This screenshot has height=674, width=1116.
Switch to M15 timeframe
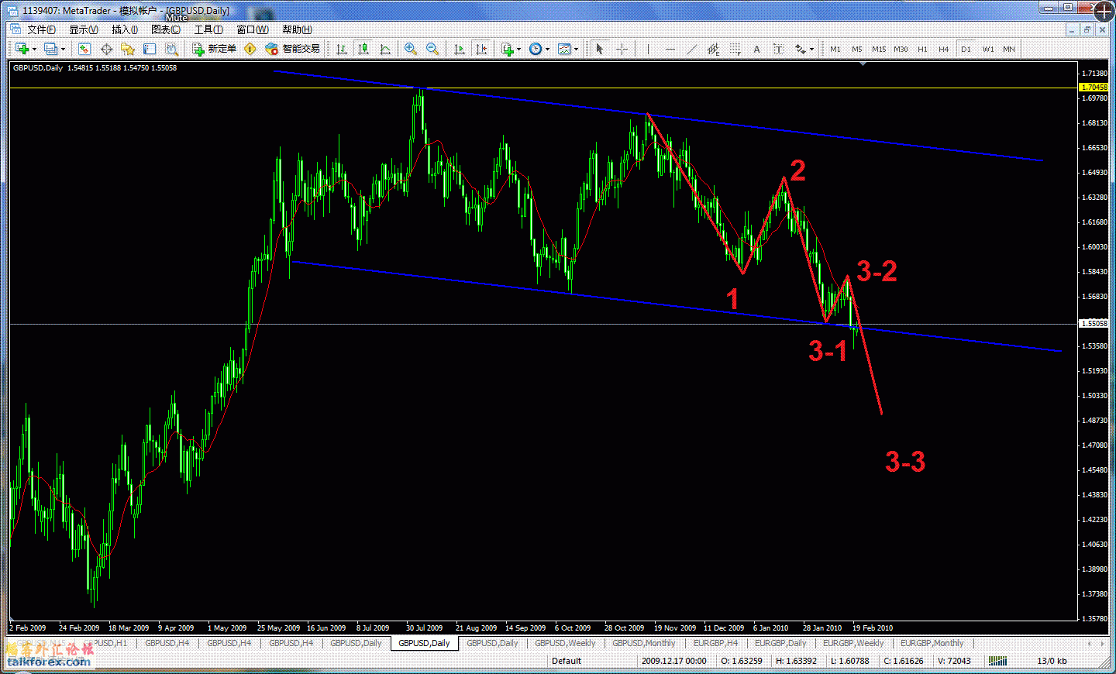coord(879,49)
